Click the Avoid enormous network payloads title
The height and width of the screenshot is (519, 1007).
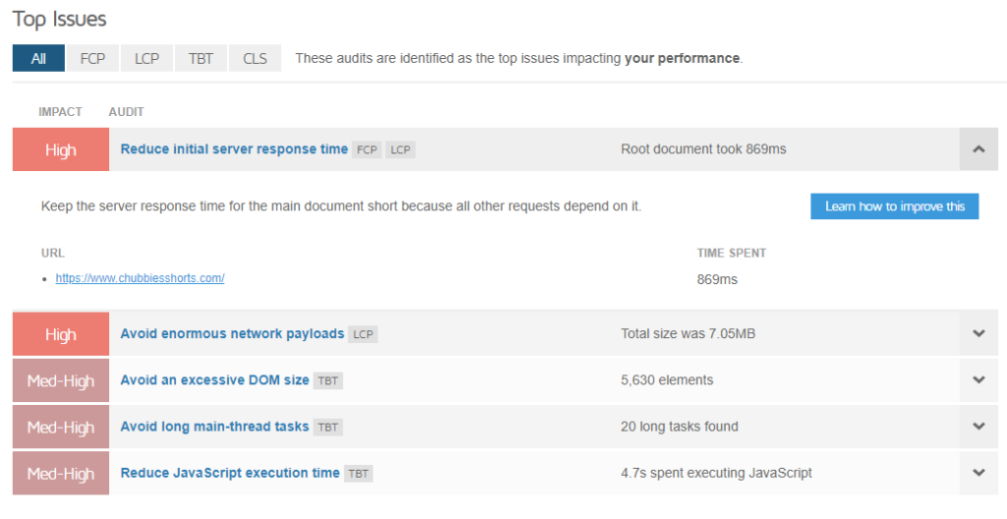(232, 333)
